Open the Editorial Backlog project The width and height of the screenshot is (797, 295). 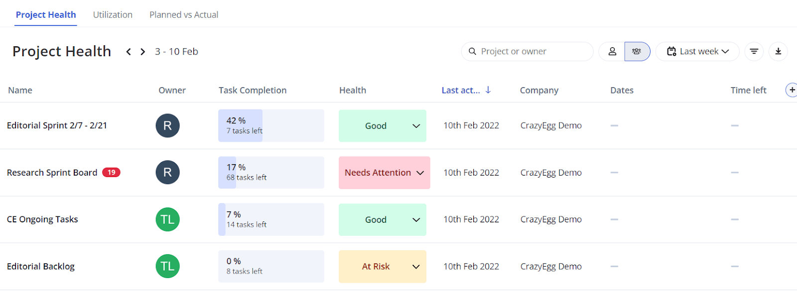click(41, 267)
